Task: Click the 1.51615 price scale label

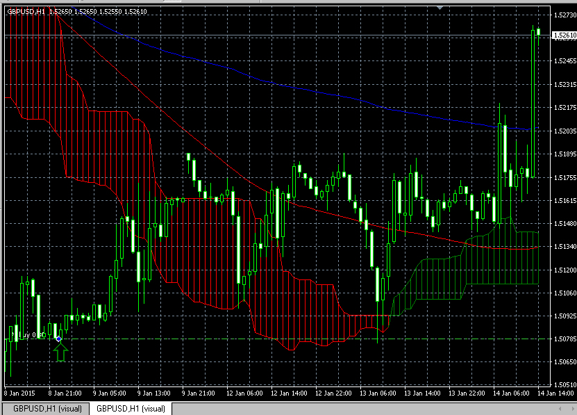Action: click(x=565, y=200)
